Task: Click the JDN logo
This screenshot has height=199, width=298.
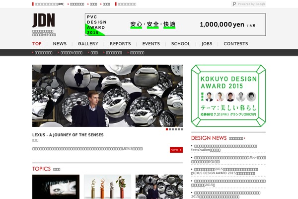Action: pos(44,20)
